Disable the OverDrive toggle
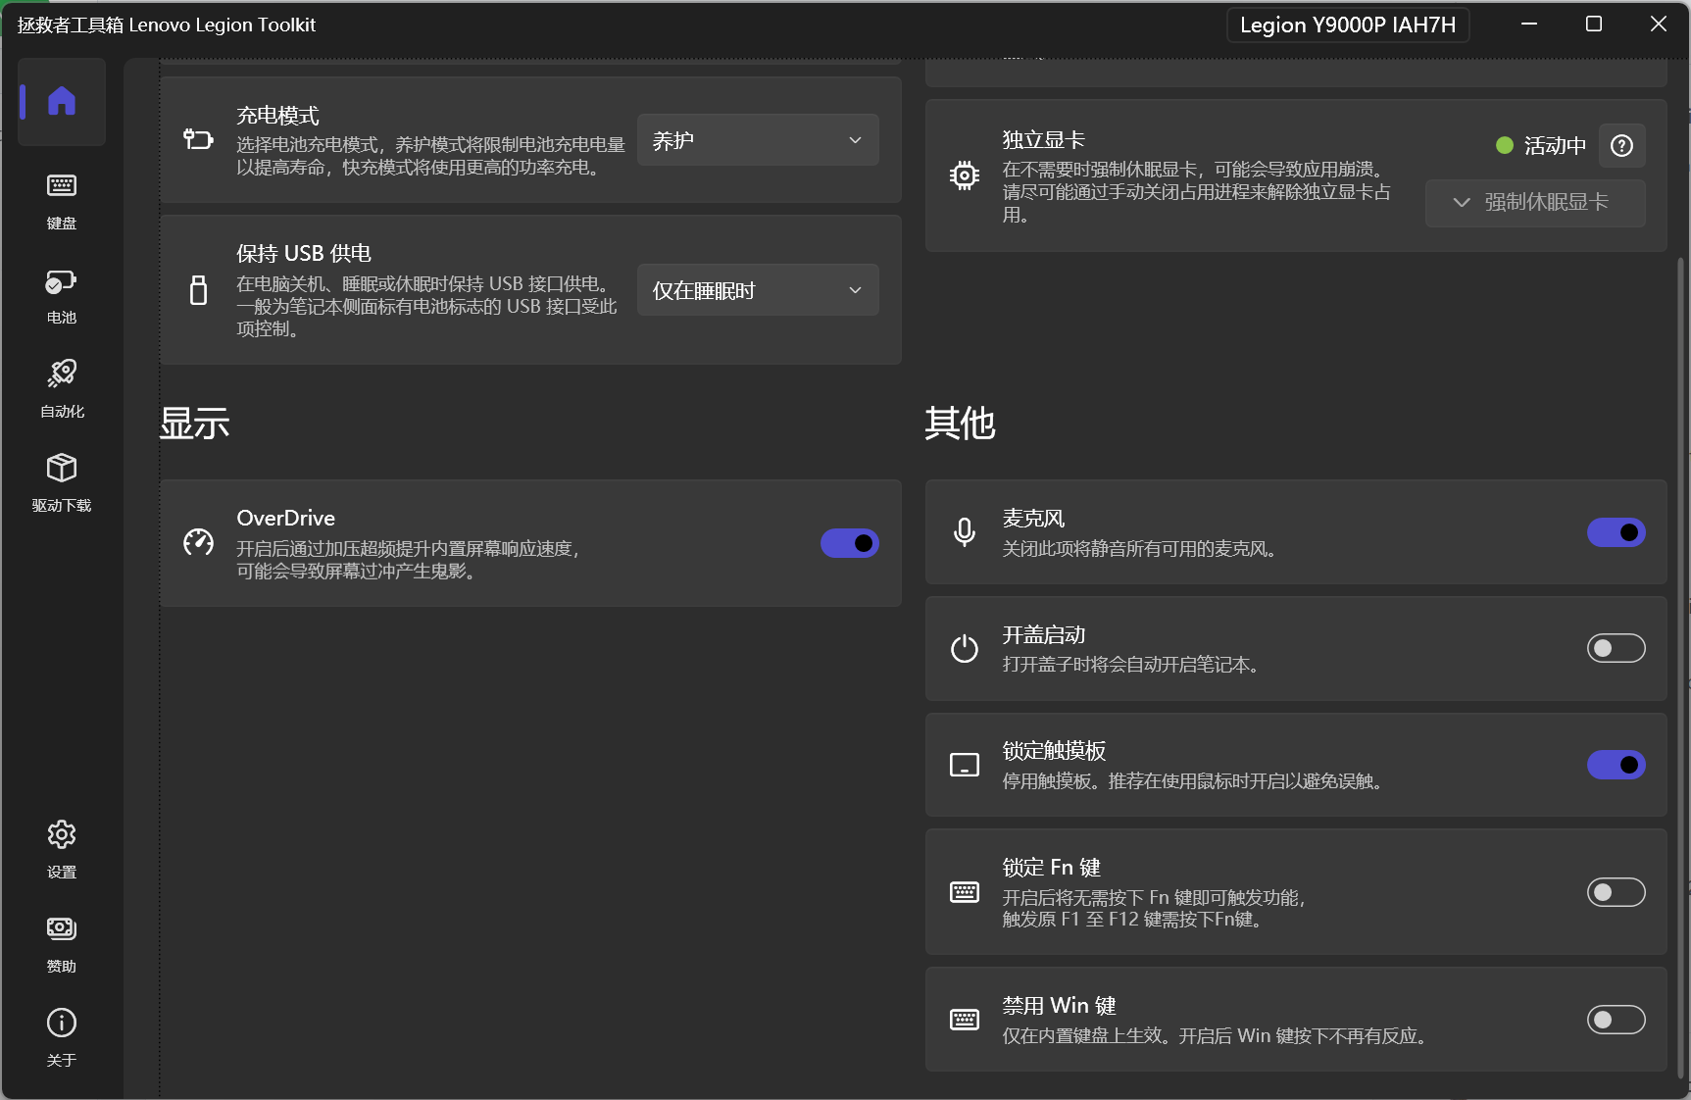 (849, 543)
